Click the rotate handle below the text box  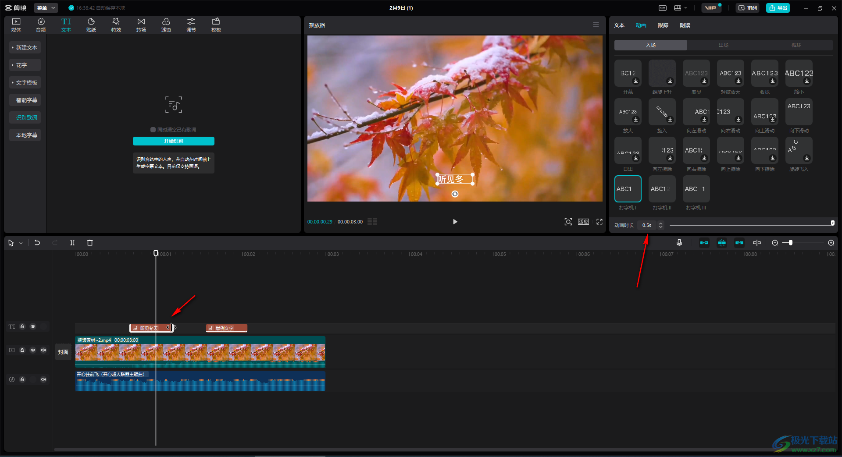click(x=455, y=194)
